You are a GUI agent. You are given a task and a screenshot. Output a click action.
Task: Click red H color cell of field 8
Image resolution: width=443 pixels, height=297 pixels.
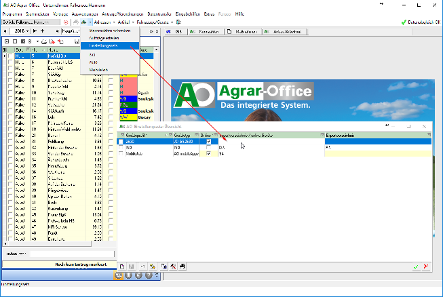[x=128, y=81]
